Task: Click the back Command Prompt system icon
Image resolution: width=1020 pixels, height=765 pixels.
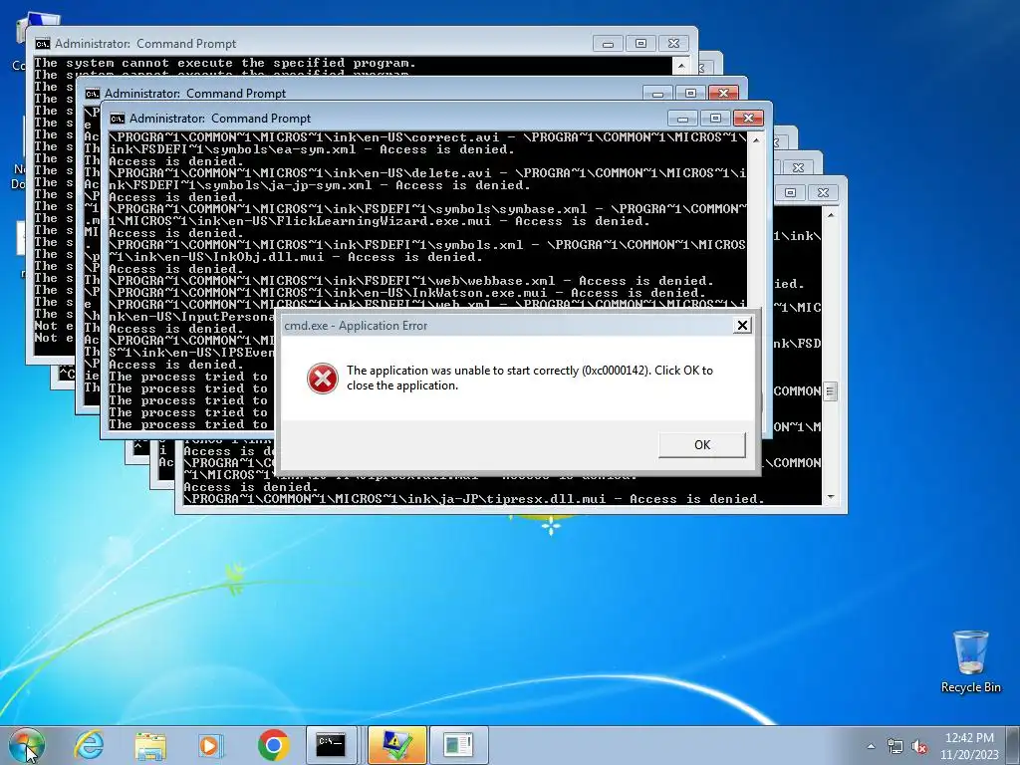Action: pyautogui.click(x=42, y=44)
